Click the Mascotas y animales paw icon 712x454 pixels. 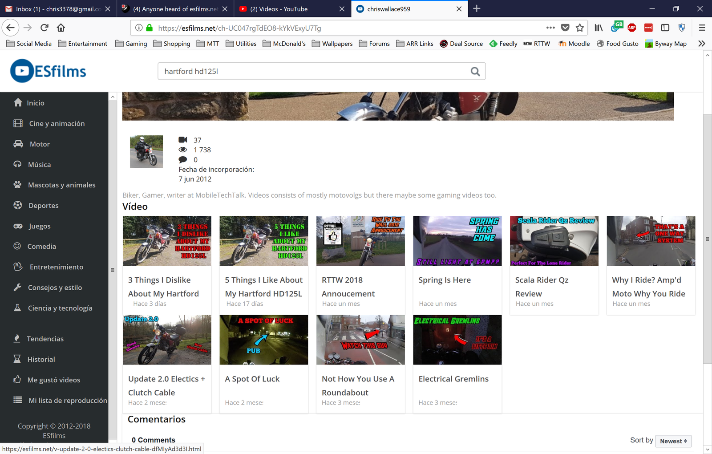click(x=17, y=185)
